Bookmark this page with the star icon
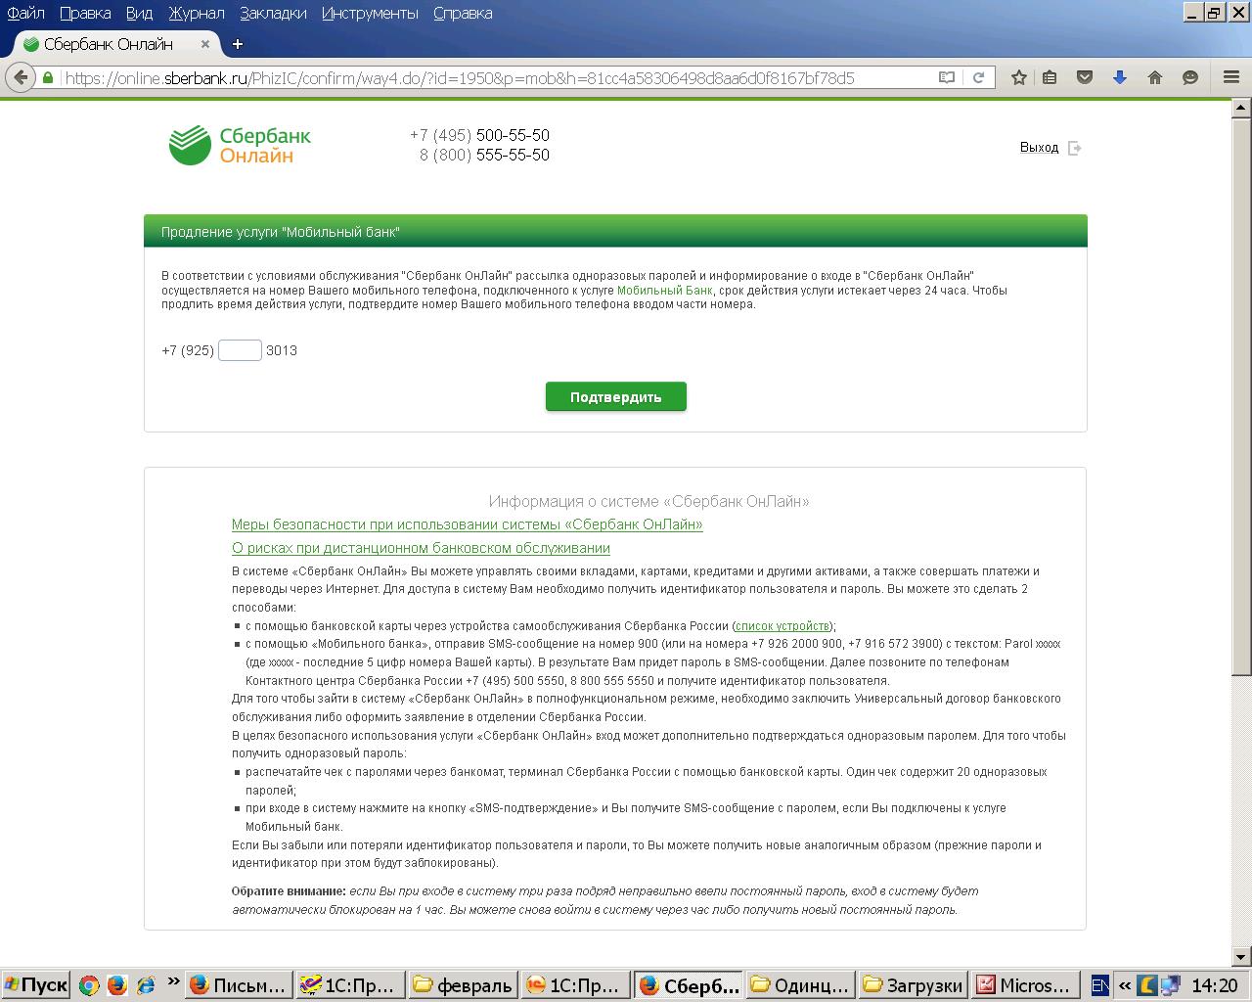 click(x=1018, y=77)
